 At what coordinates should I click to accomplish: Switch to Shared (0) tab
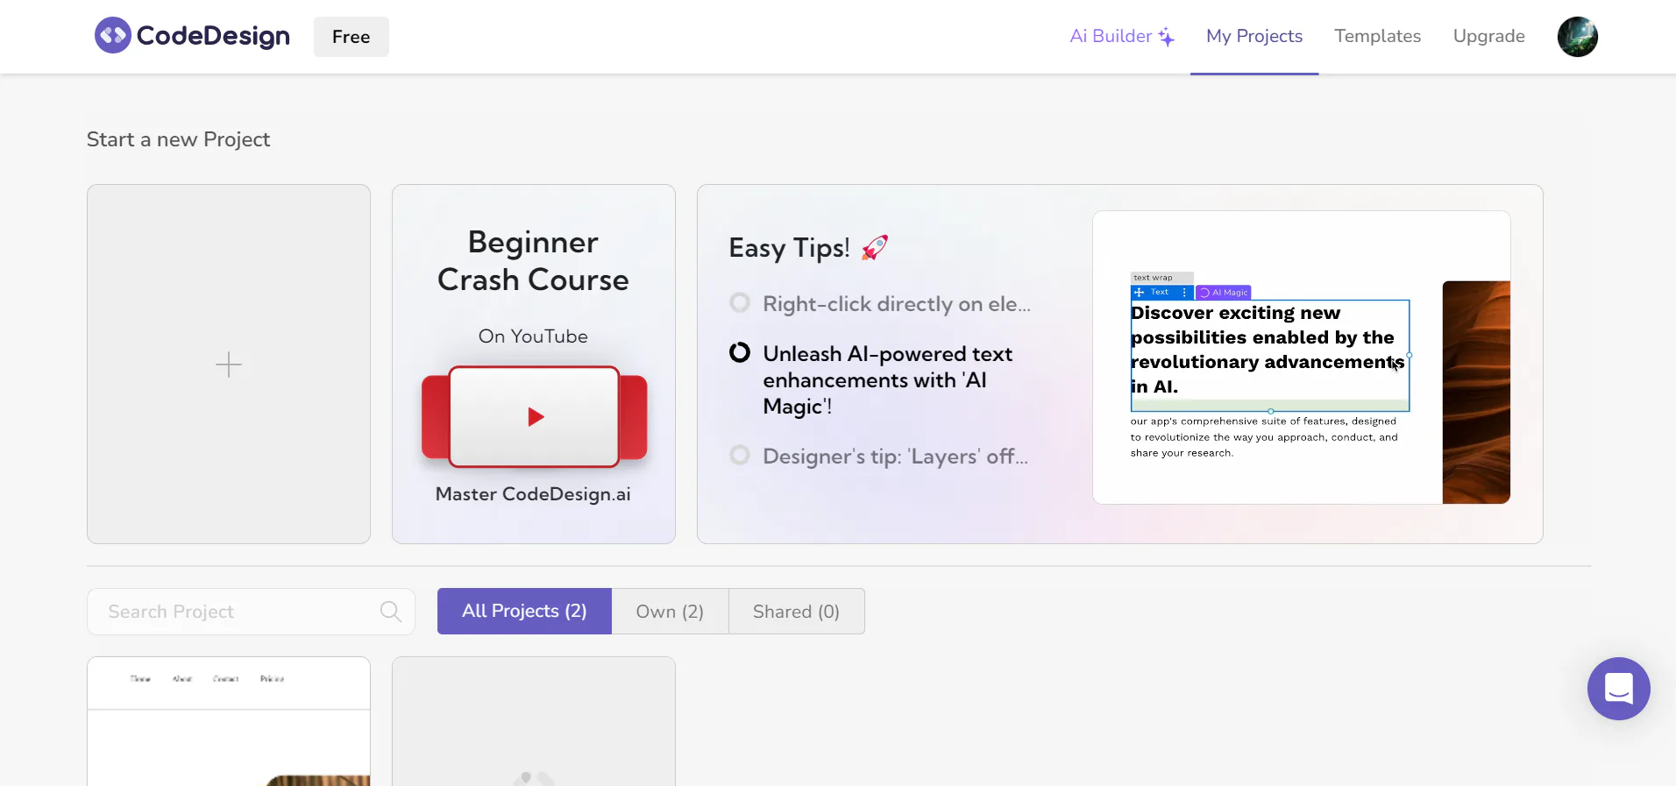pos(796,612)
